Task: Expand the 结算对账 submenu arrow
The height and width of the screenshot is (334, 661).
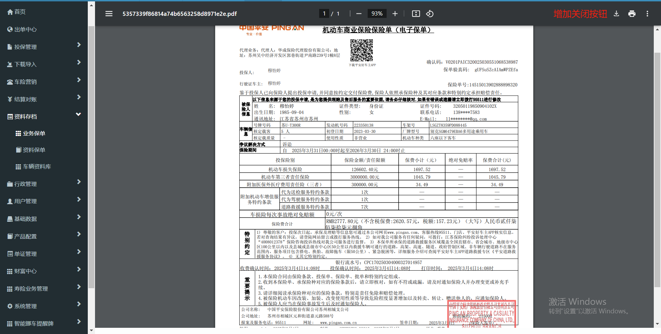Action: (79, 97)
